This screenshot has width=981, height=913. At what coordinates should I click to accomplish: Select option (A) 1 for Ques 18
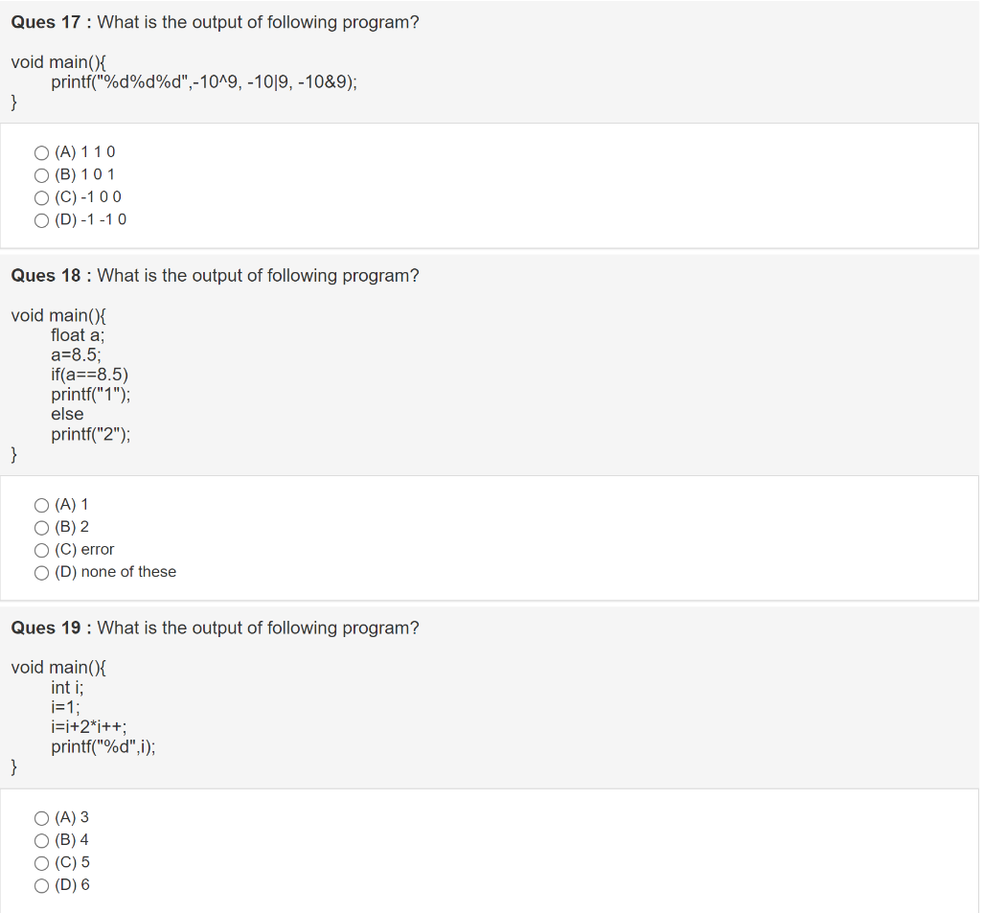[x=42, y=504]
